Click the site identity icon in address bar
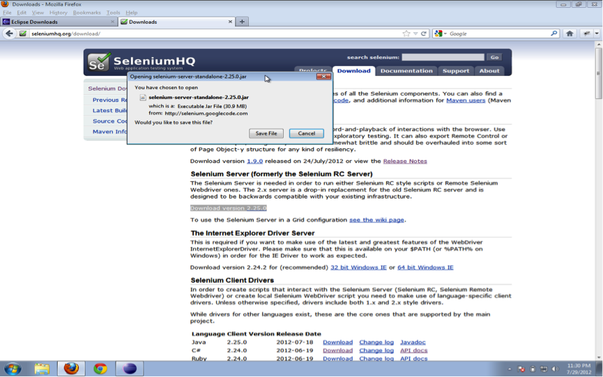 23,33
